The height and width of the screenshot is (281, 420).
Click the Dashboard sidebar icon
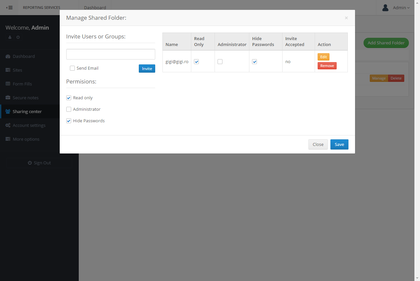click(8, 56)
